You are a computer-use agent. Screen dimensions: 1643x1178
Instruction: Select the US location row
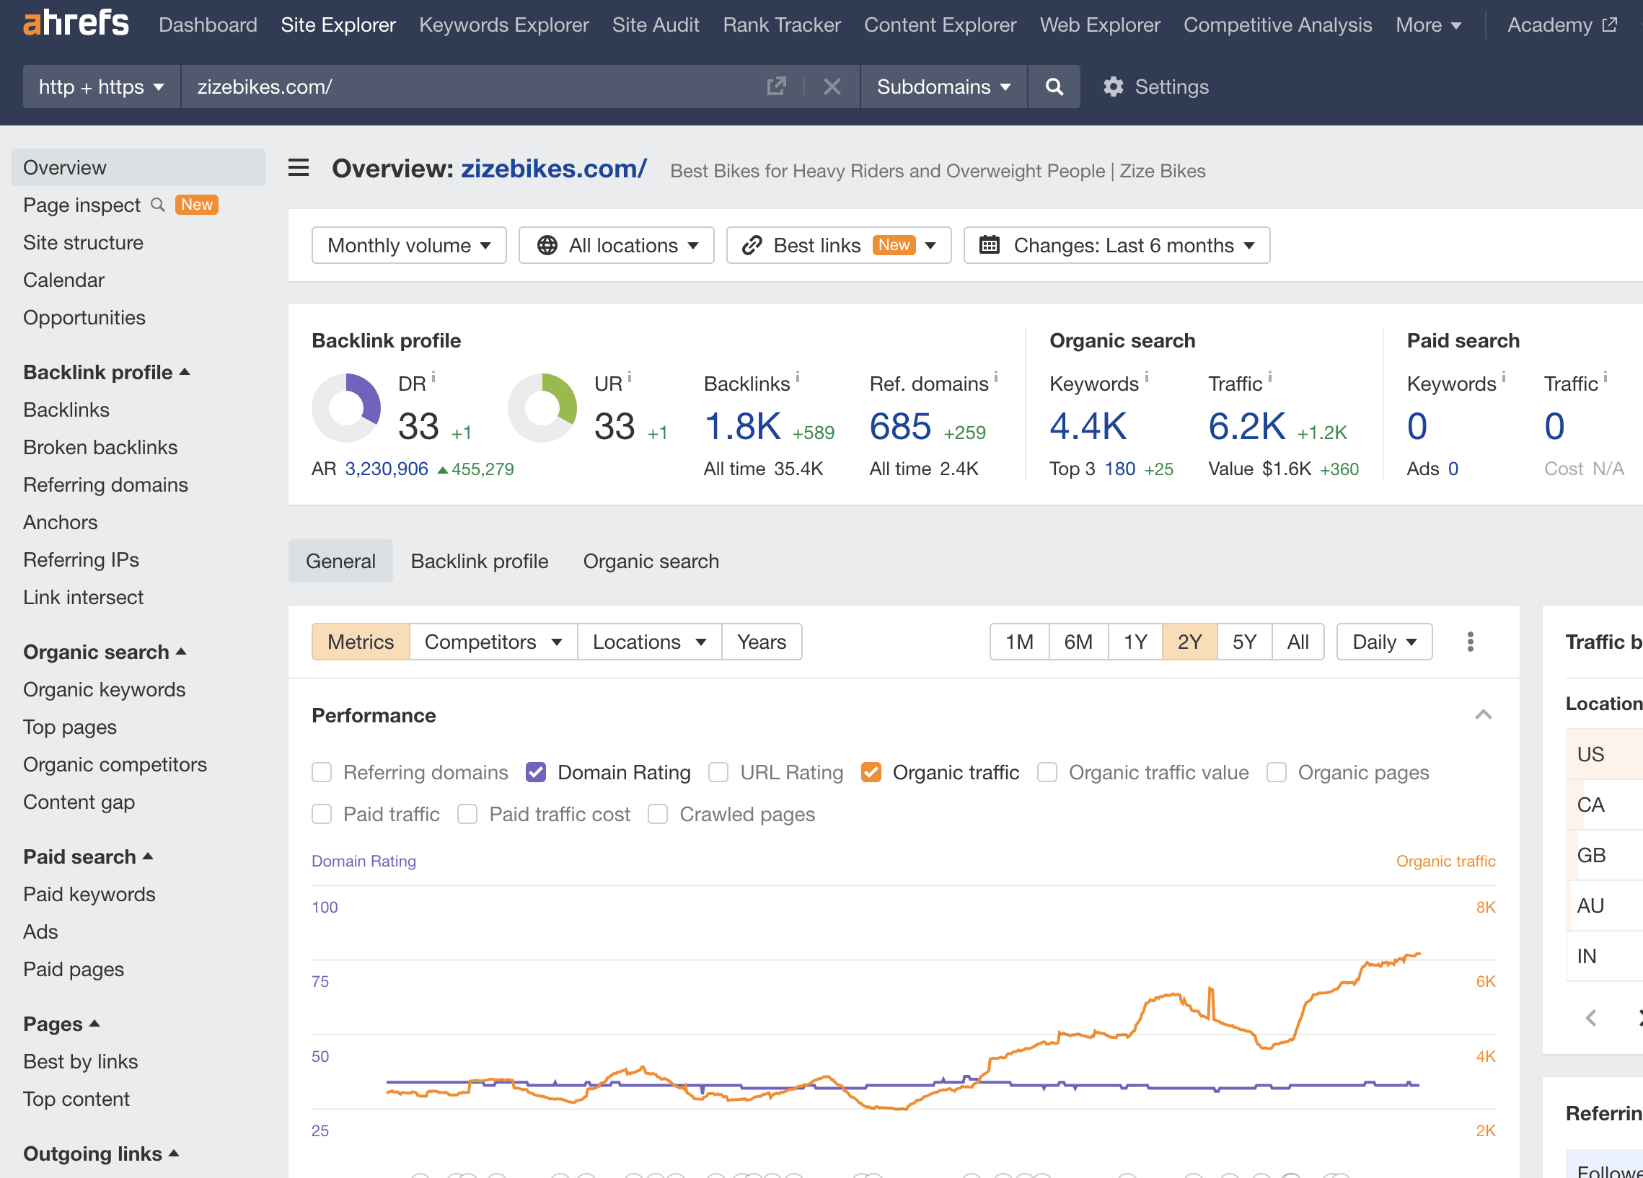[x=1604, y=754]
